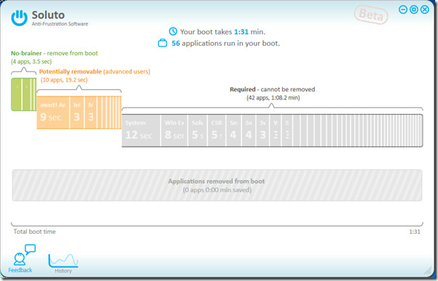Click the Applications removed from boot area
The image size is (438, 281).
[217, 185]
